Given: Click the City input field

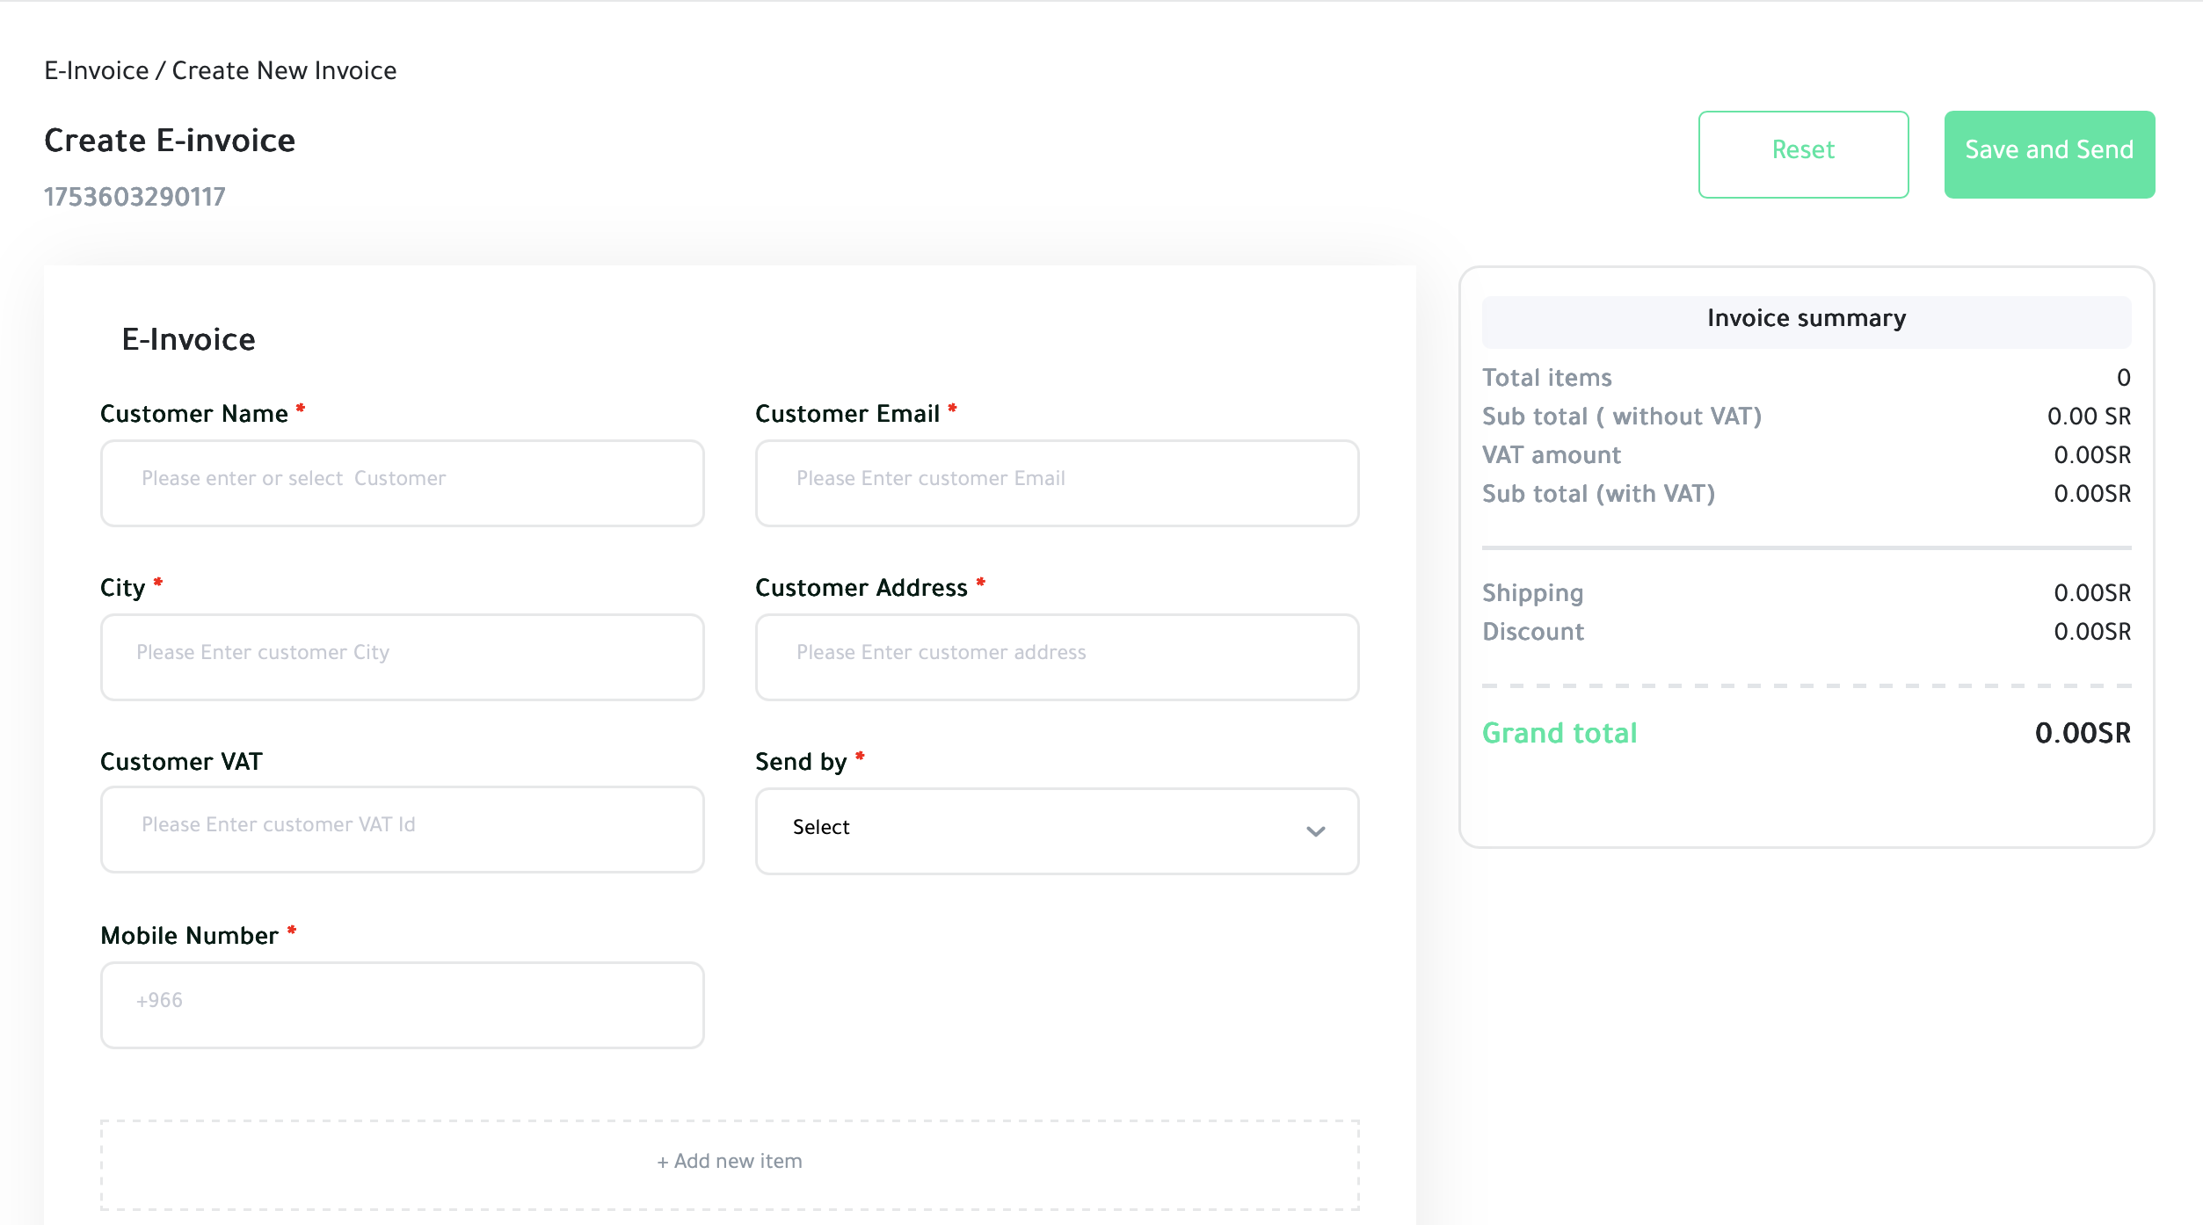Looking at the screenshot, I should click(402, 656).
